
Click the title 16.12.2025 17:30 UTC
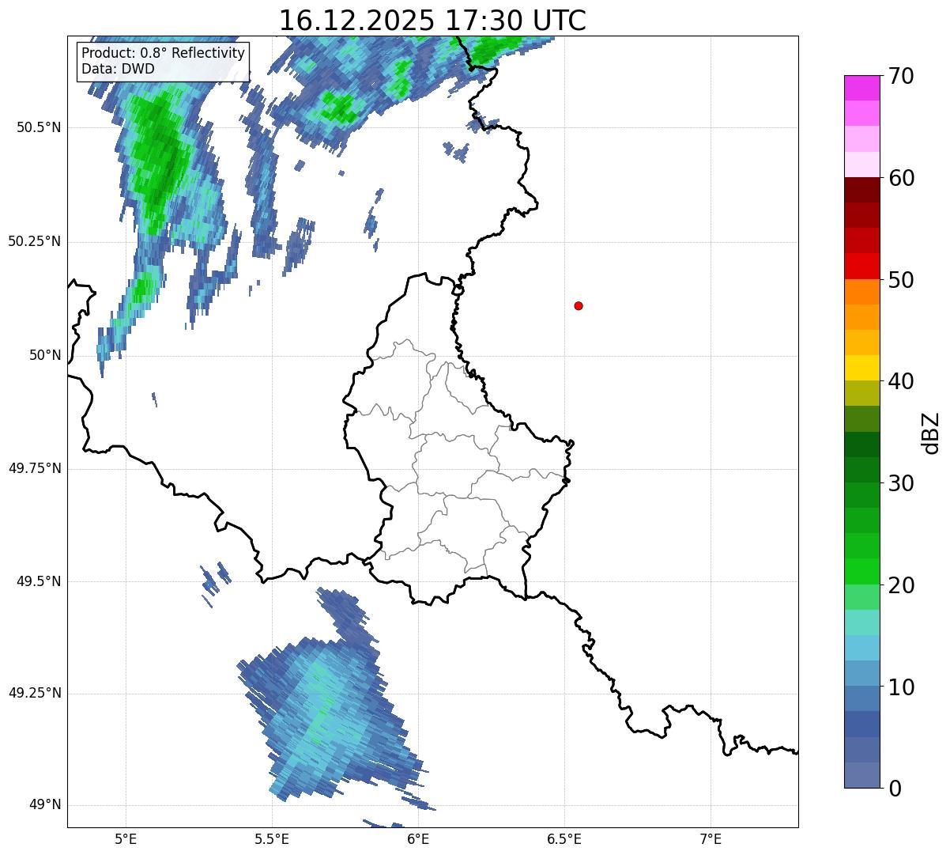432,20
